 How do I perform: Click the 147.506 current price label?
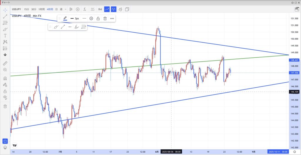pos(294,73)
